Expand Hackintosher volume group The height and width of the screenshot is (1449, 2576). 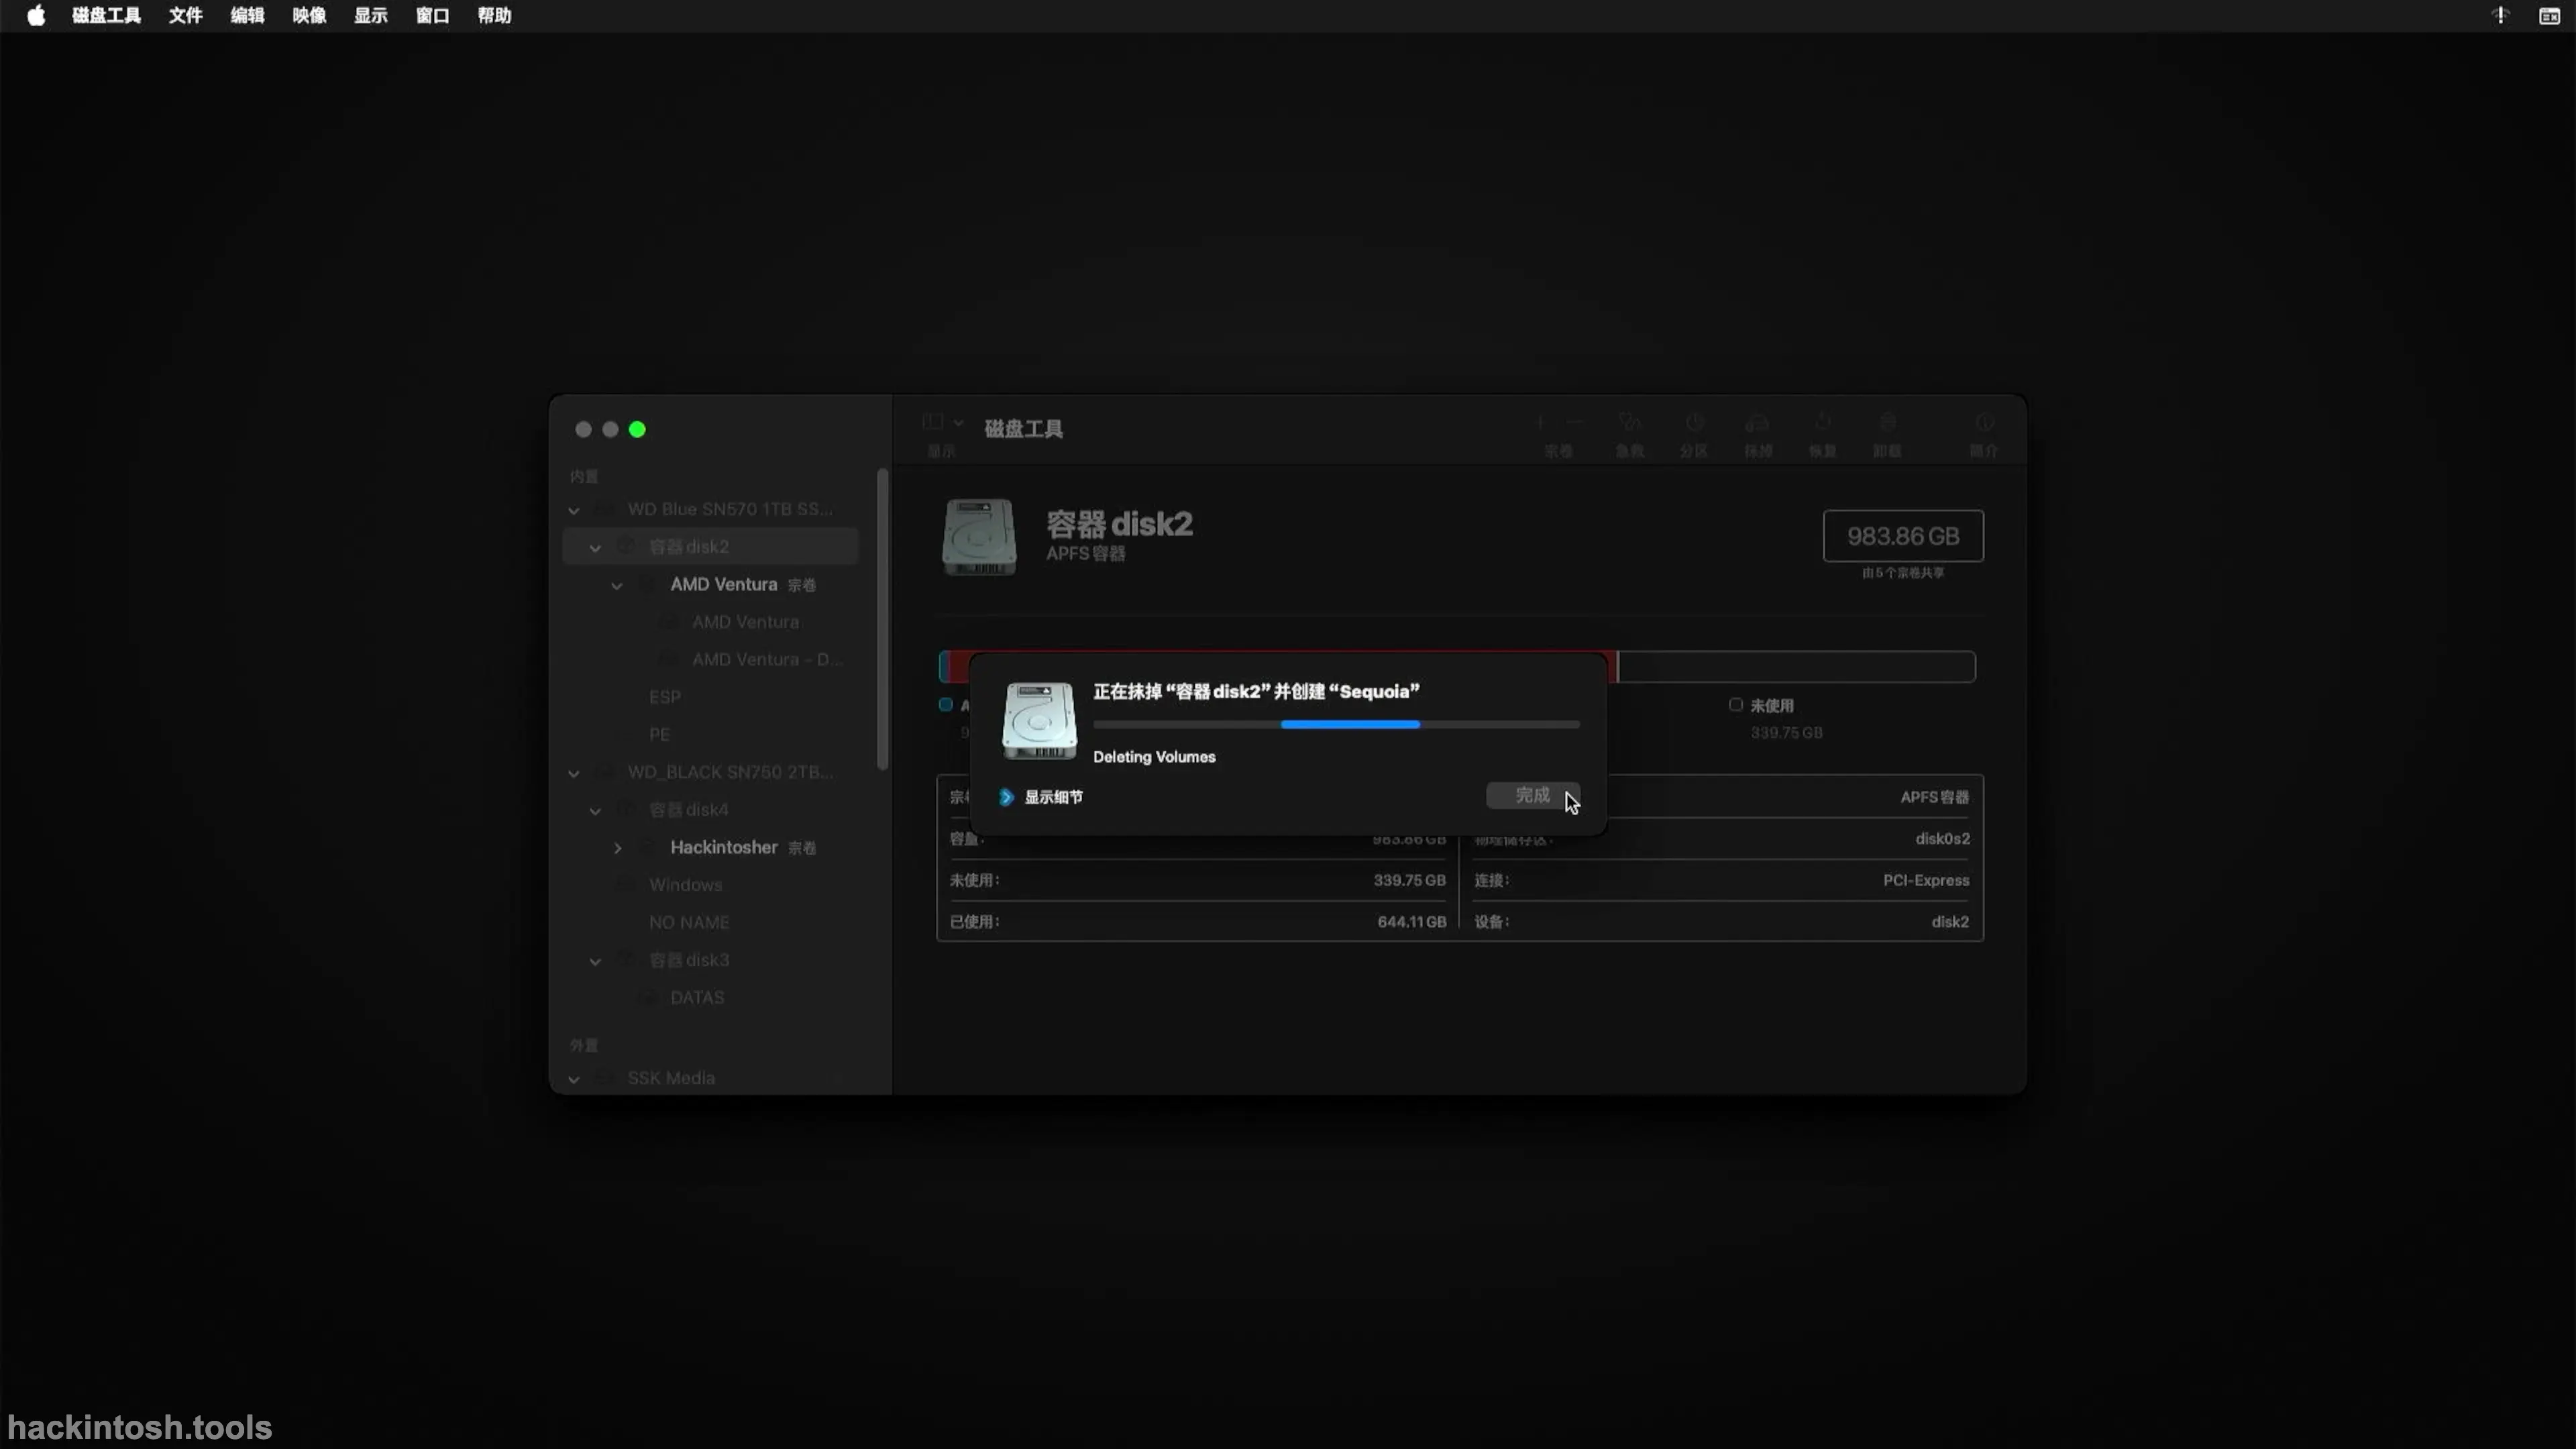[617, 848]
